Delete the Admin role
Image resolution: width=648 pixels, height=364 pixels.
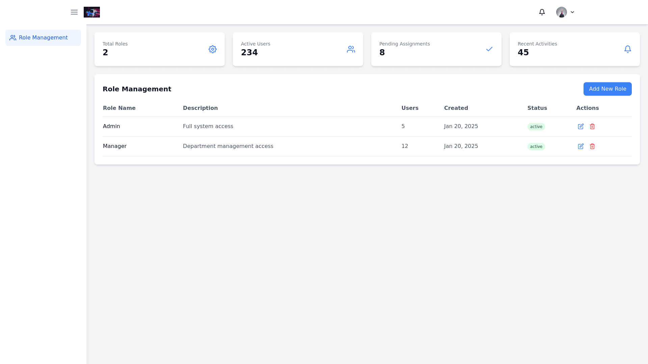click(x=592, y=126)
